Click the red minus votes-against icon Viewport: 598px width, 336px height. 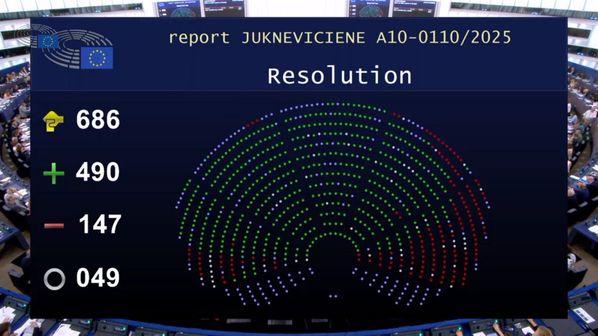(54, 225)
